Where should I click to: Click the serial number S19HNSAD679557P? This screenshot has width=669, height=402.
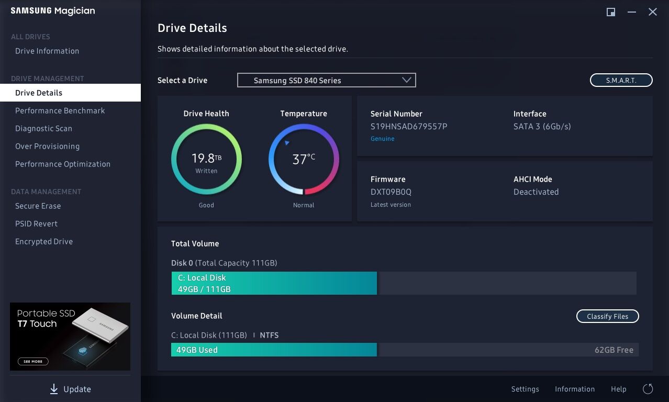409,126
